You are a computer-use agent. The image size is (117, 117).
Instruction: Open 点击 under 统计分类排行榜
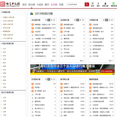coord(5,97)
